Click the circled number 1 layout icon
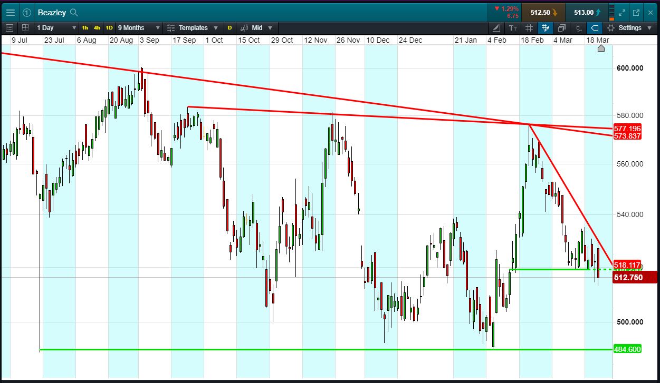Image resolution: width=660 pixels, height=383 pixels. [x=27, y=12]
